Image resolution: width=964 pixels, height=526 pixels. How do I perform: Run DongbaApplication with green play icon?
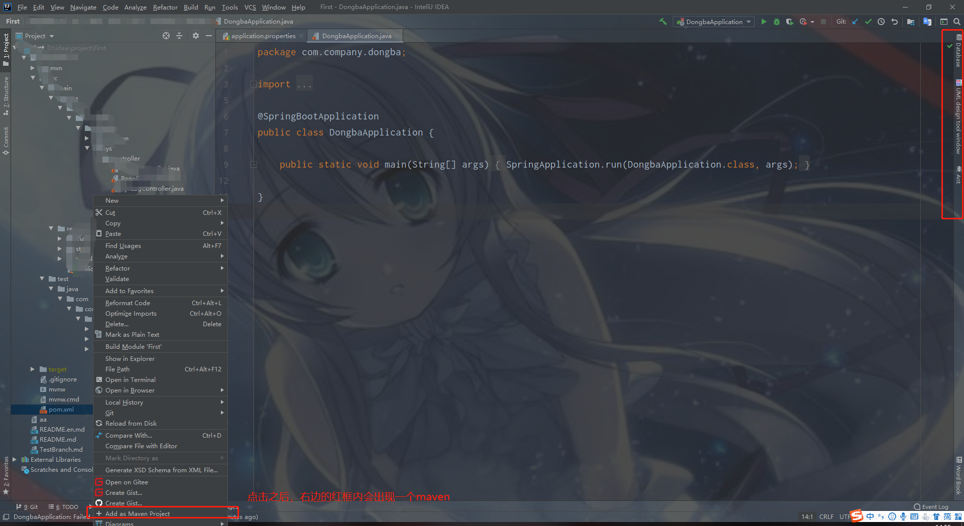(x=764, y=22)
